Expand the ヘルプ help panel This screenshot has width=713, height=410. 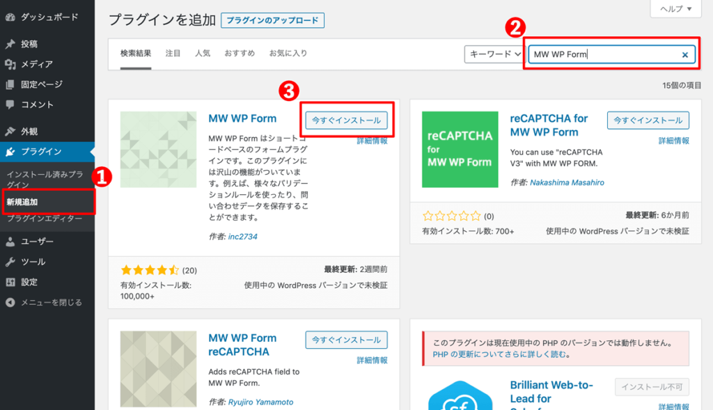(x=675, y=8)
